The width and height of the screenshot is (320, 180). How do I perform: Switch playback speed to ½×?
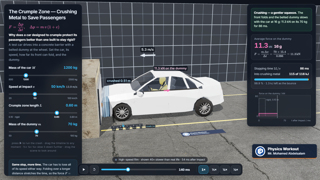(x=214, y=169)
